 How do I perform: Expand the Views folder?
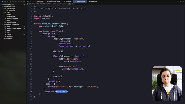coord(4,26)
